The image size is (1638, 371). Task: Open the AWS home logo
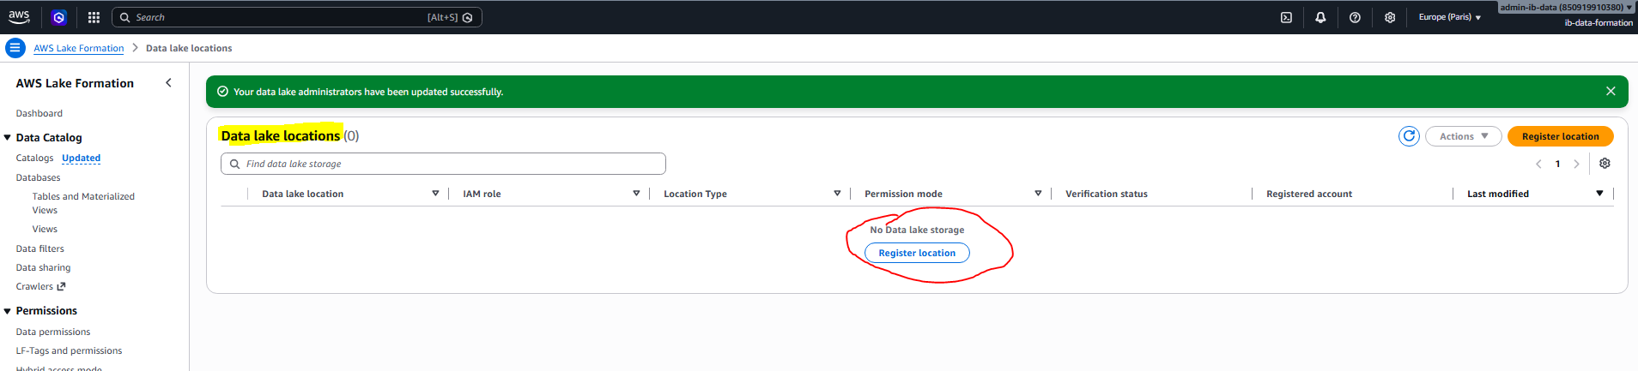tap(19, 17)
